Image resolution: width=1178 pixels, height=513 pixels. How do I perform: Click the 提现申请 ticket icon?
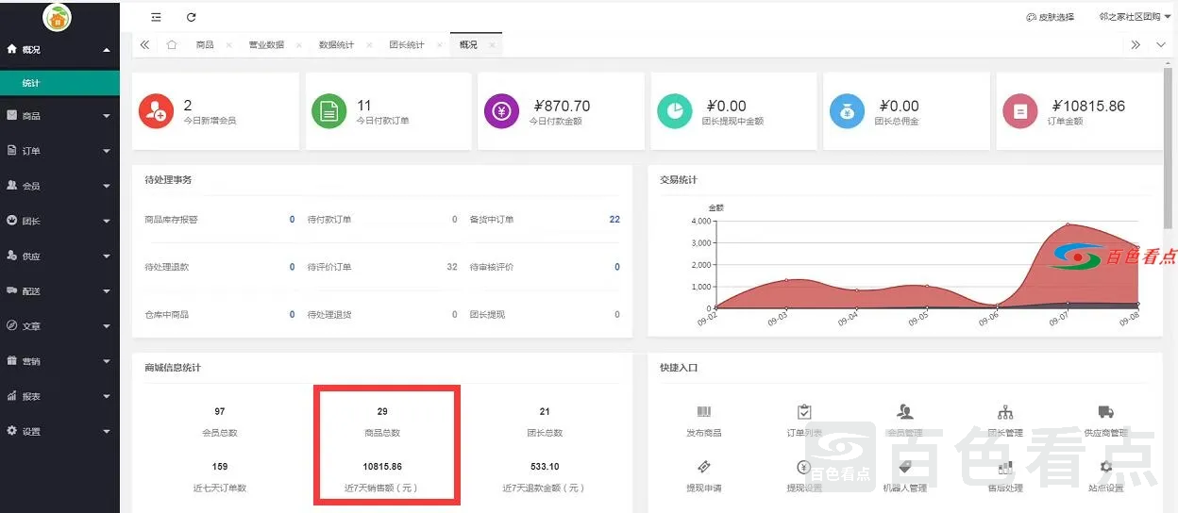[704, 467]
